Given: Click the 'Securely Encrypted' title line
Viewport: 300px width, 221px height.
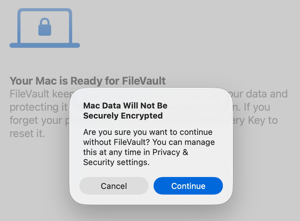Looking at the screenshot, I should tap(123, 116).
